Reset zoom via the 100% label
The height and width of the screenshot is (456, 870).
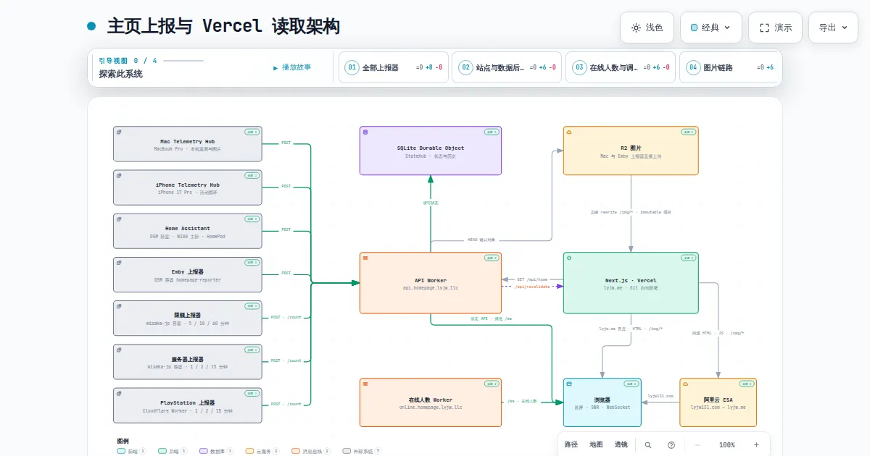727,445
